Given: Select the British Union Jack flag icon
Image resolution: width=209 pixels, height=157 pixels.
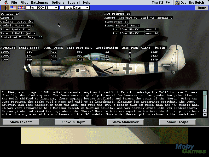Looking at the screenshot, I should click(x=21, y=8).
